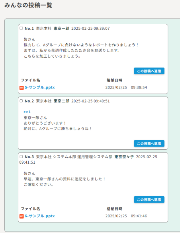Click この投稿へ返信 on post No.2

(x=149, y=143)
